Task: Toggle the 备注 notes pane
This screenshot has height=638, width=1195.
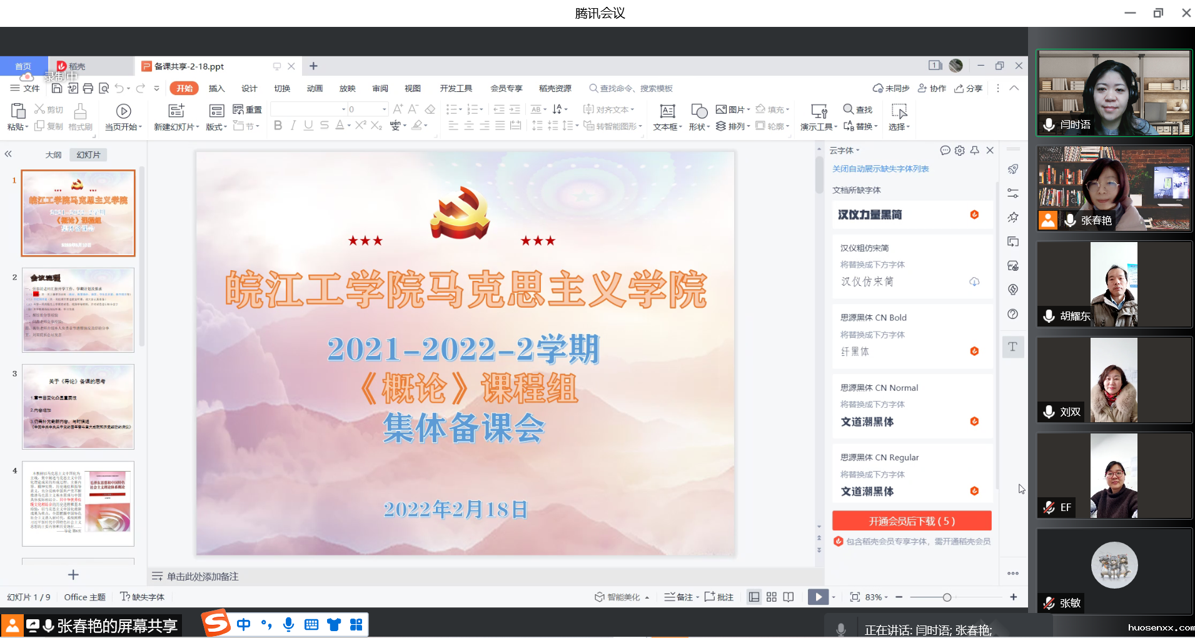Action: (x=679, y=597)
